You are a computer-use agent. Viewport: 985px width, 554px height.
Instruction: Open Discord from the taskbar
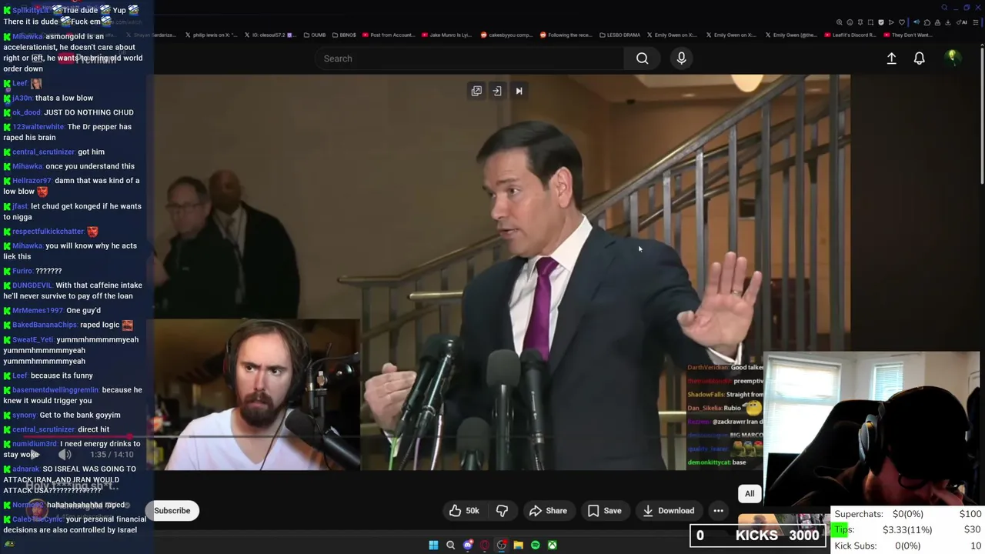click(467, 545)
